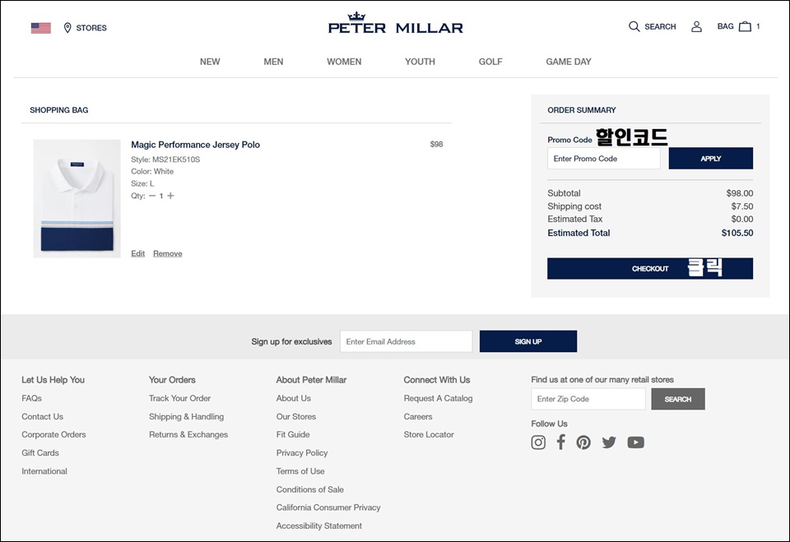Open the MEN navigation menu
Image resolution: width=790 pixels, height=542 pixels.
(x=273, y=62)
